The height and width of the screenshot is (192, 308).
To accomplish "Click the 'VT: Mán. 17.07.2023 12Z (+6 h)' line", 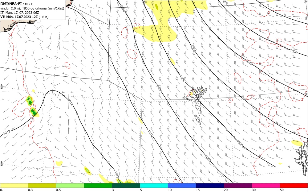I will coord(24,17).
